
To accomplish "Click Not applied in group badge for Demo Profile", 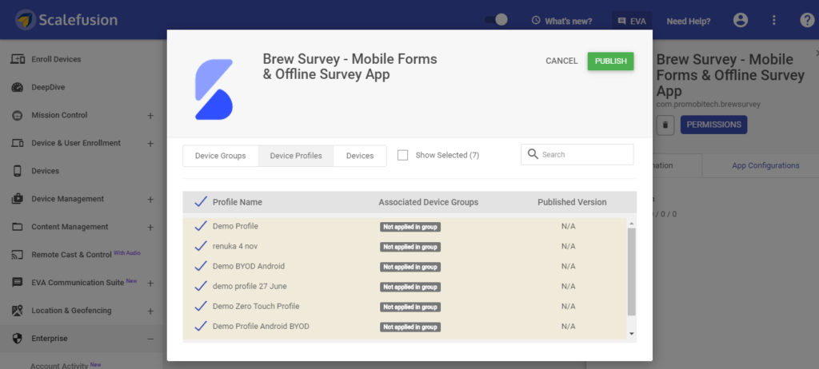I will click(x=410, y=227).
